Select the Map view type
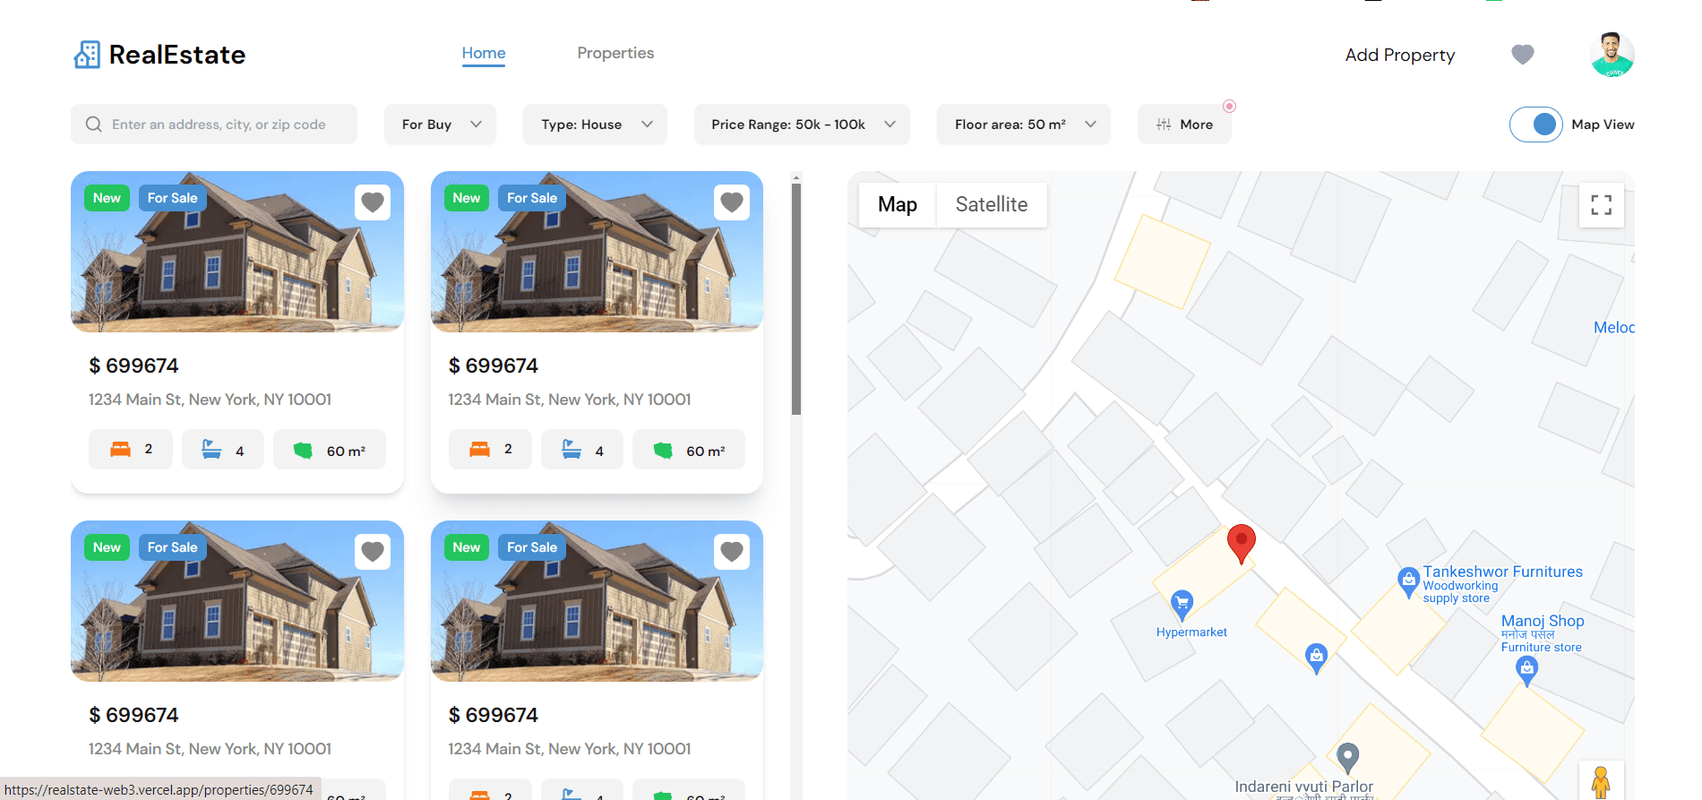Screen dimensions: 1702x800 coord(898,204)
